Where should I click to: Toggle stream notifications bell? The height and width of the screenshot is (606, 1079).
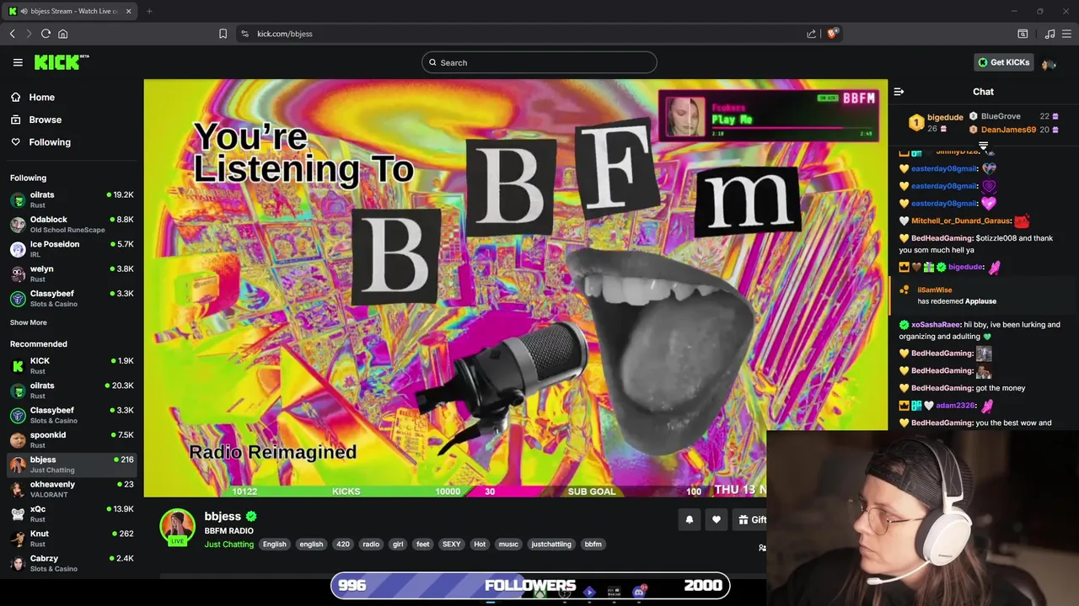689,519
